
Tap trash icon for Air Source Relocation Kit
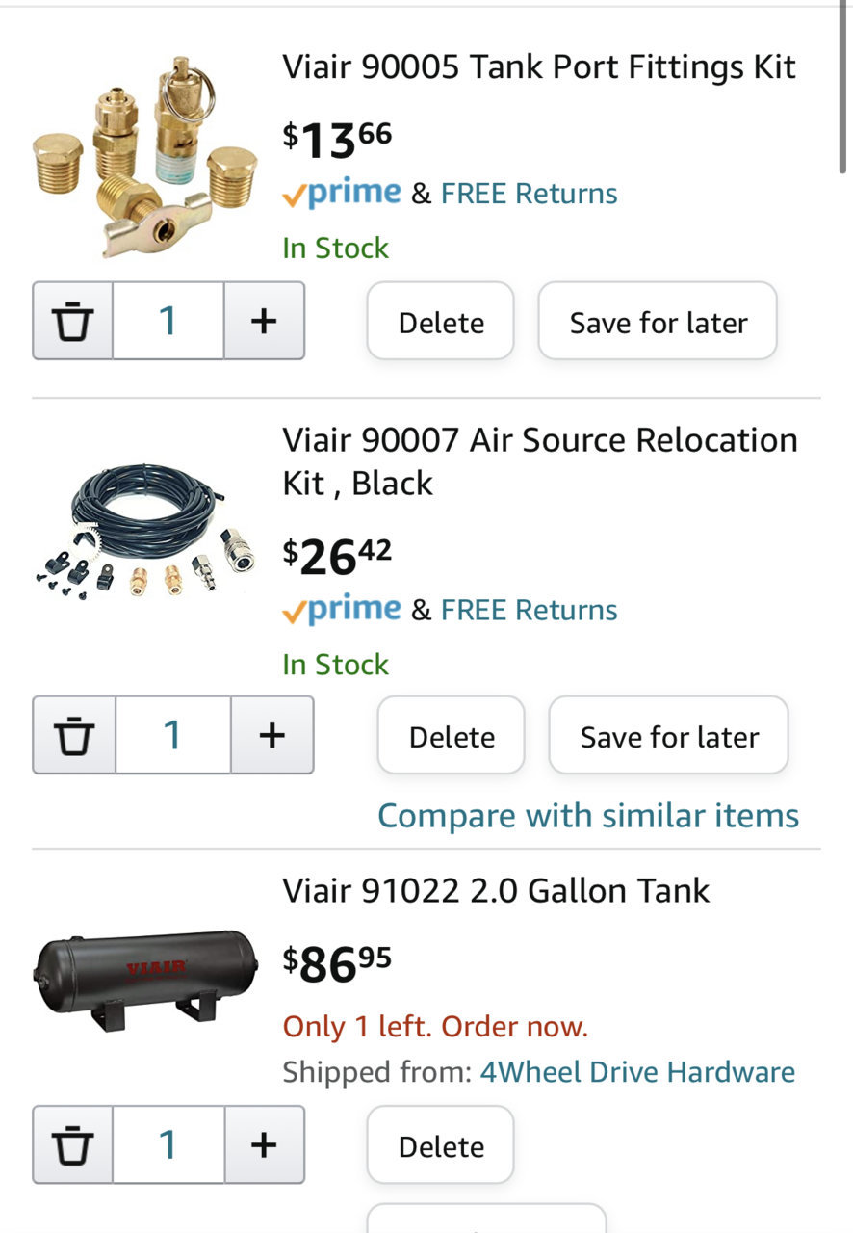[x=75, y=735]
